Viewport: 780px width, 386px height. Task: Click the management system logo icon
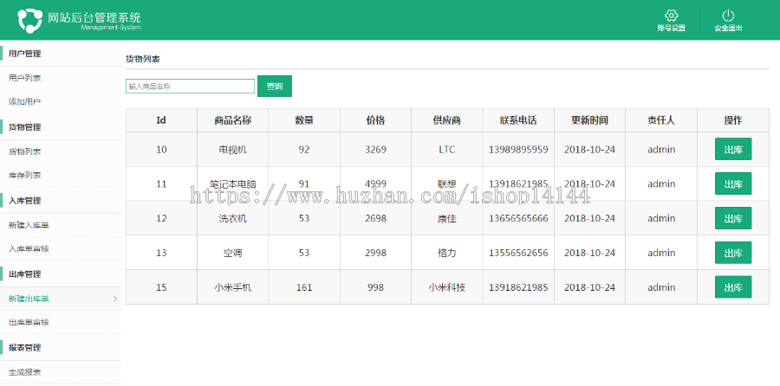tap(29, 21)
